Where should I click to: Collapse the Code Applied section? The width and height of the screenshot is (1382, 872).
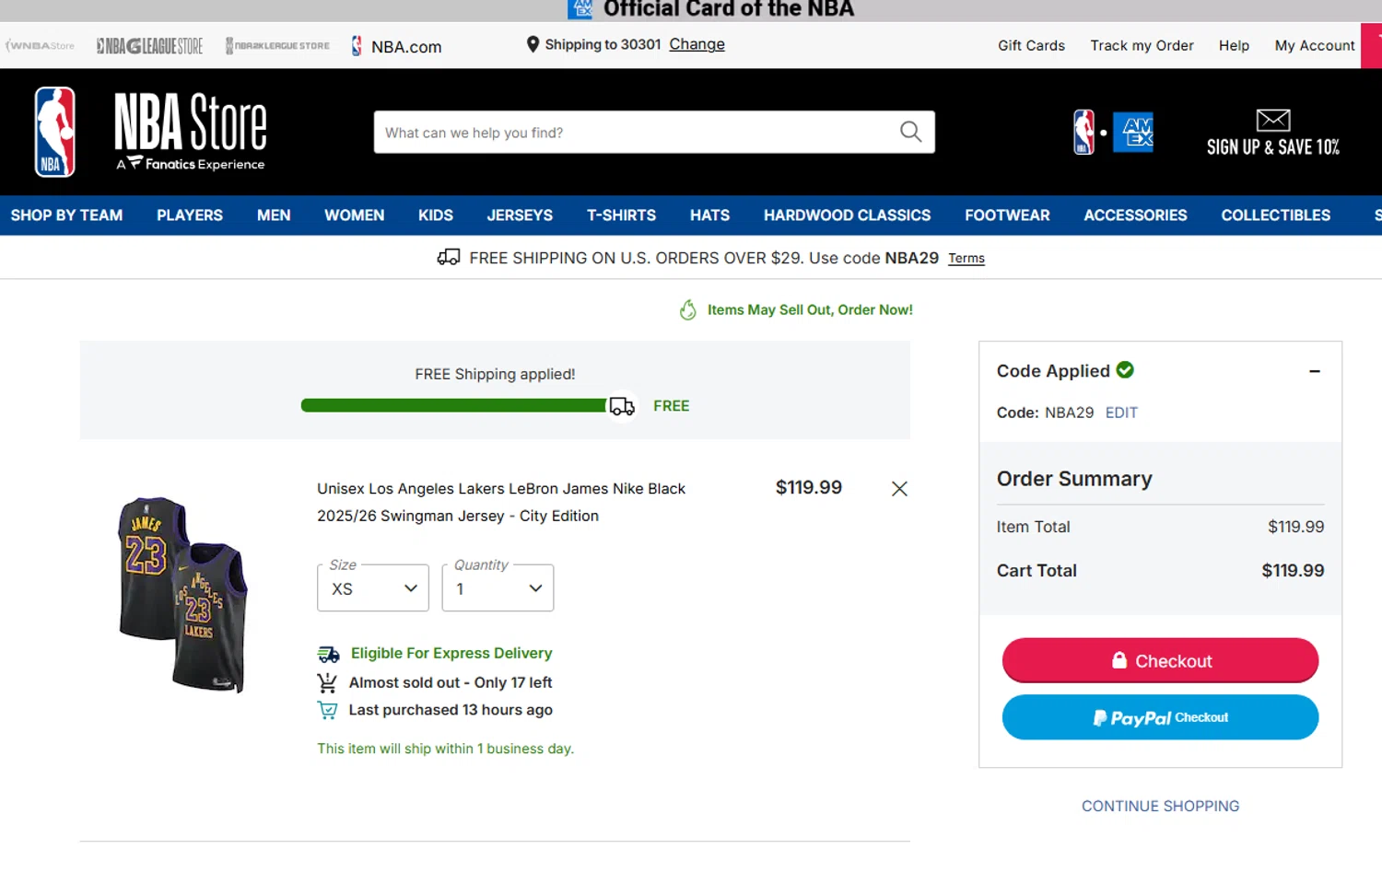(x=1315, y=371)
